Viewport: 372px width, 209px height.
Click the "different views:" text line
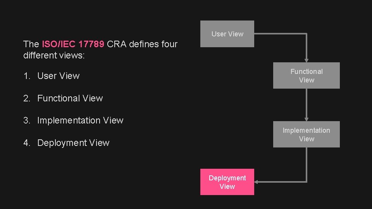point(53,55)
